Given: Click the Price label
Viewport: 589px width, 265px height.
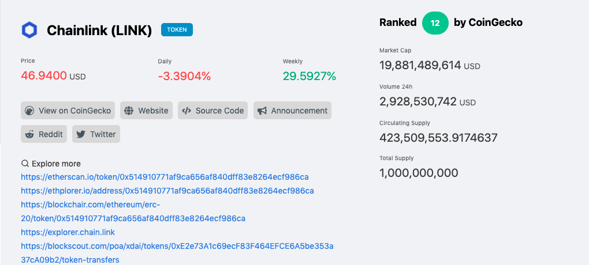Looking at the screenshot, I should pyautogui.click(x=28, y=60).
